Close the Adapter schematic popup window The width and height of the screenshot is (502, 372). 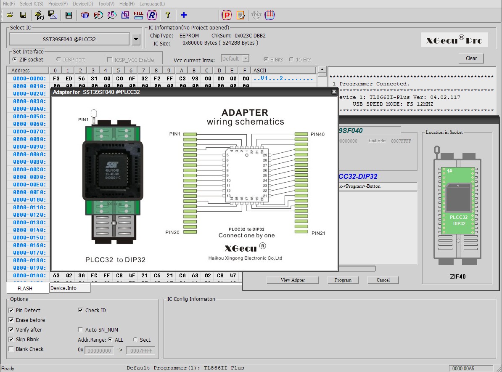tap(334, 92)
